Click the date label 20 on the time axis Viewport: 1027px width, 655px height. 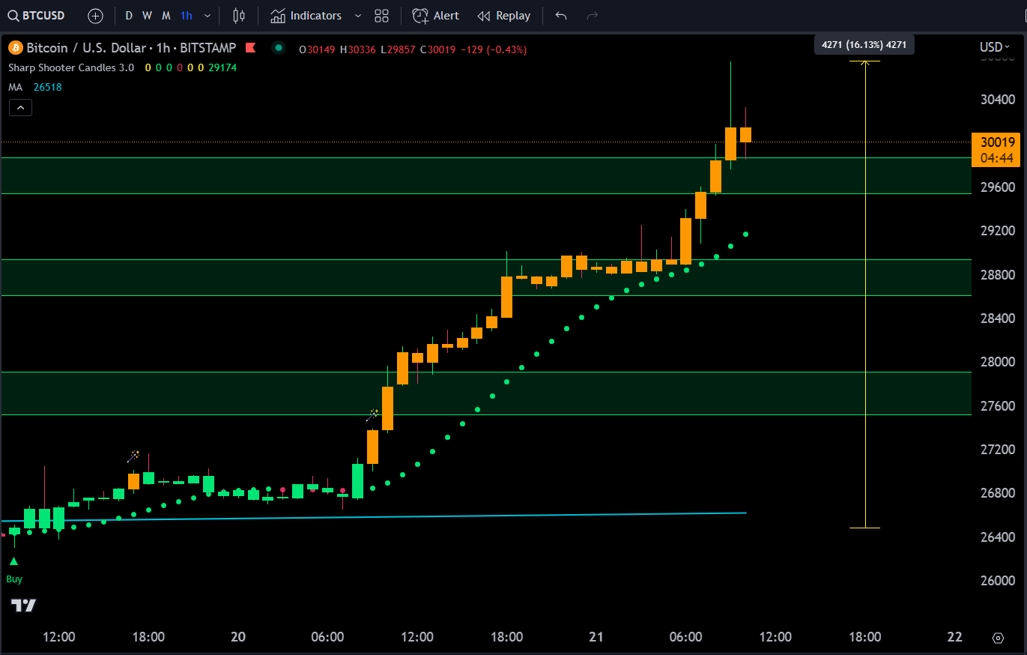click(x=238, y=637)
